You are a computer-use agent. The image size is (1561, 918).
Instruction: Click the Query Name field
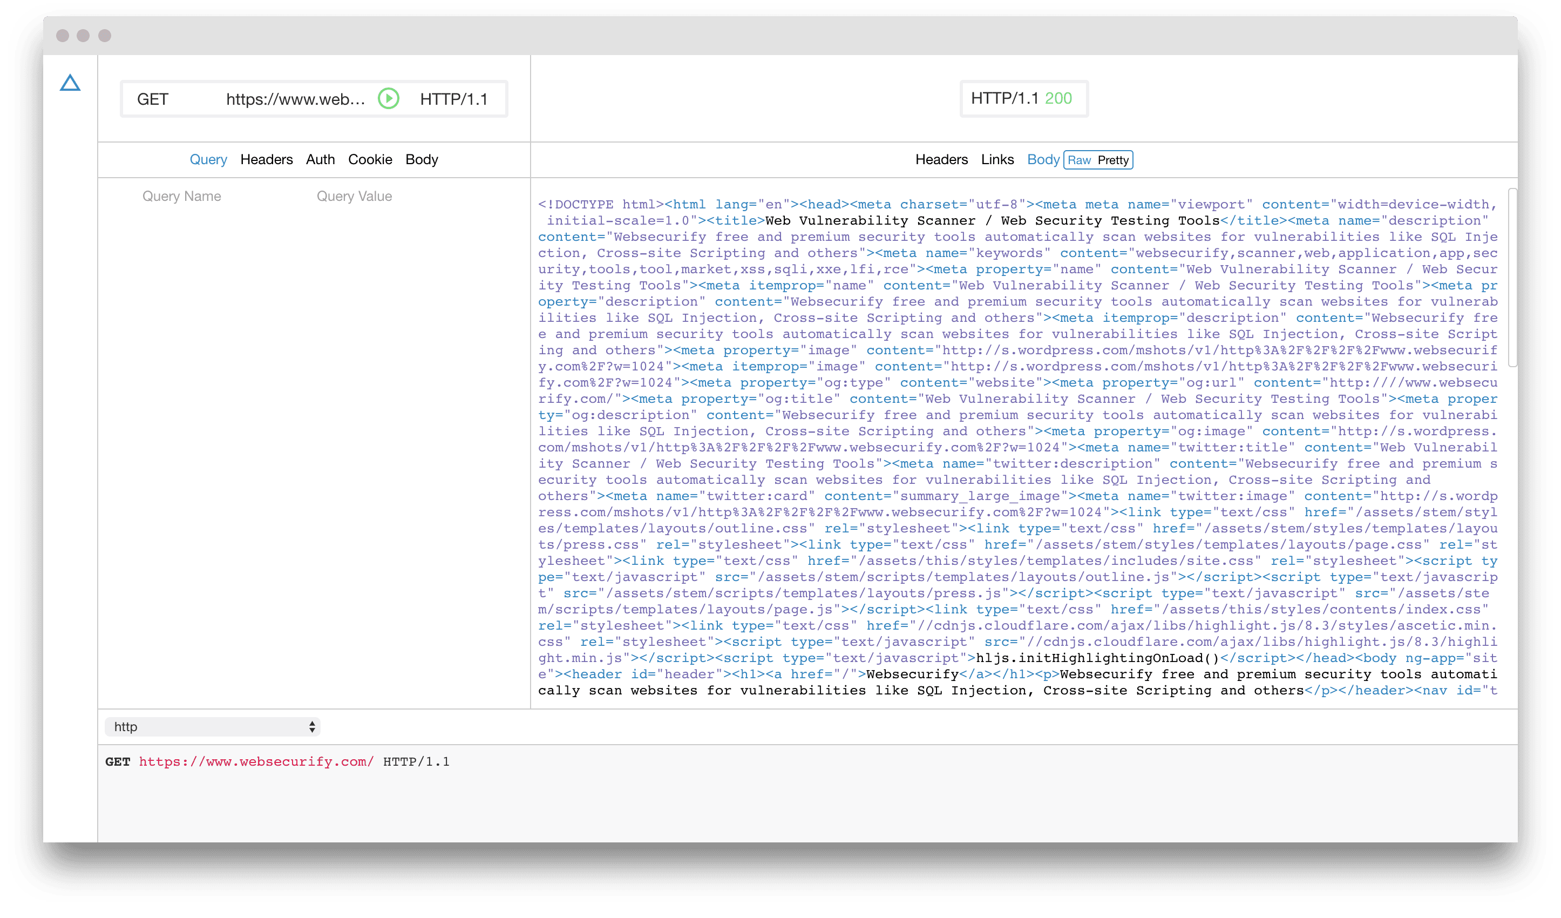coord(181,196)
